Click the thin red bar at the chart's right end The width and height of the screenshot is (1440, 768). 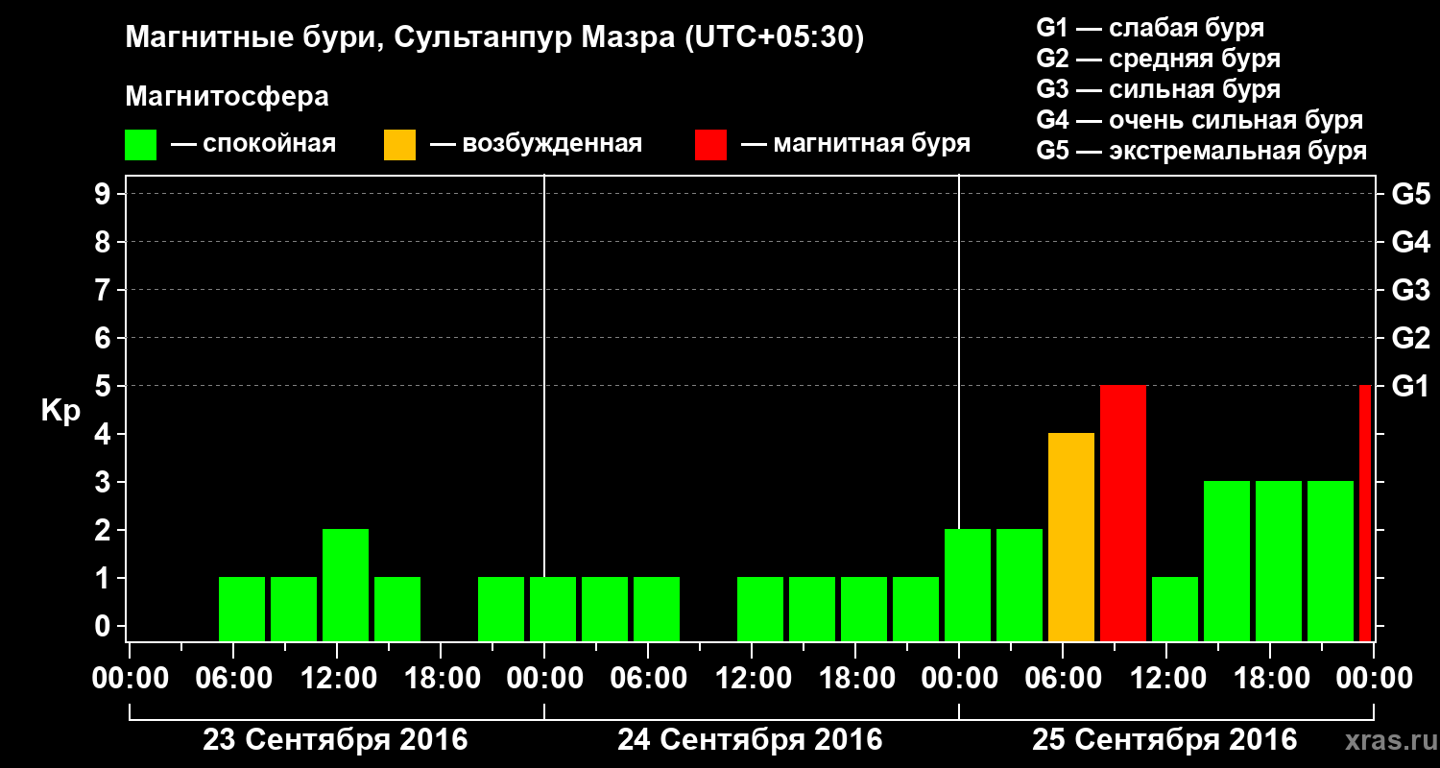point(1365,514)
